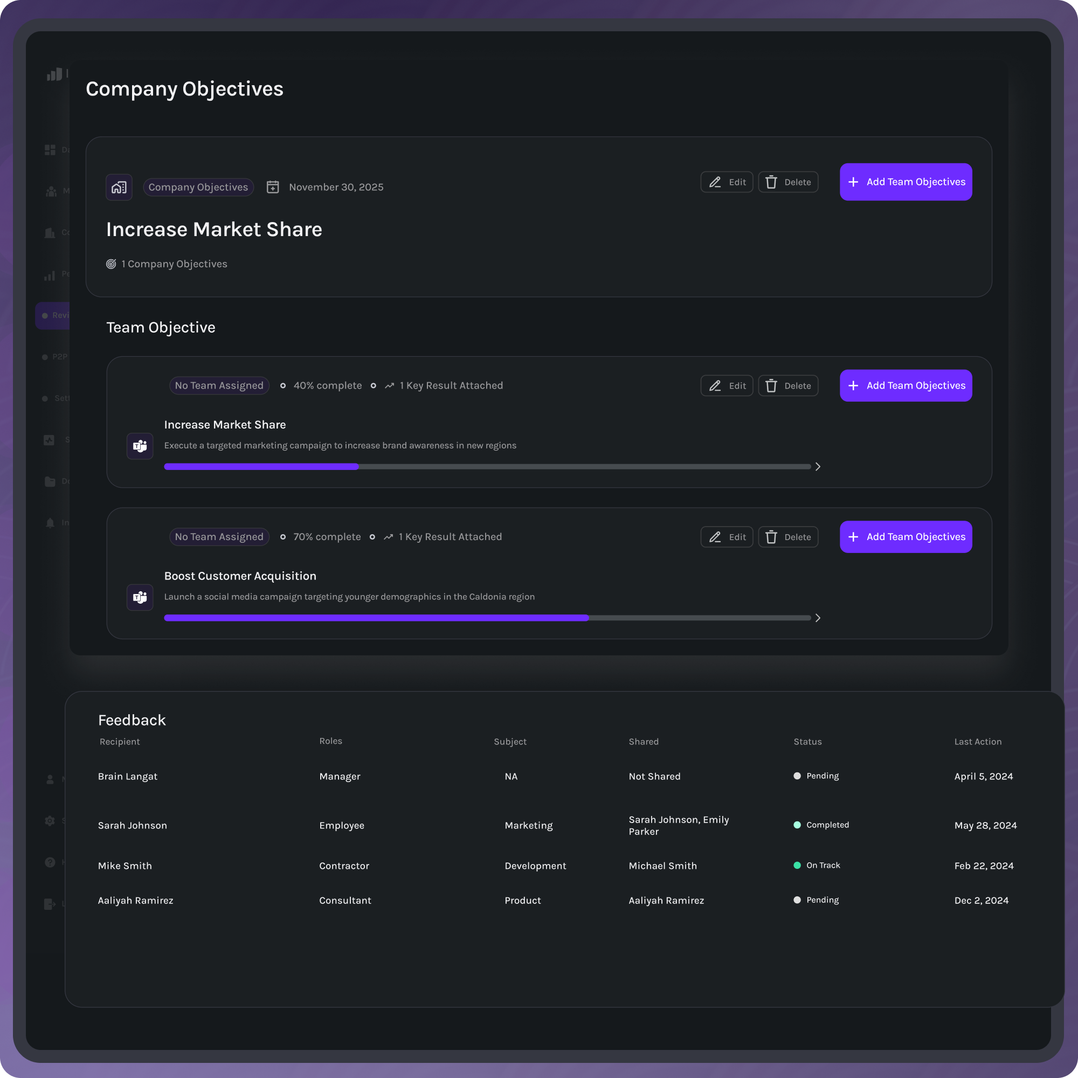The image size is (1078, 1078).
Task: Click the pencil Edit icon on Increase Market Share team objective
Action: [x=715, y=385]
